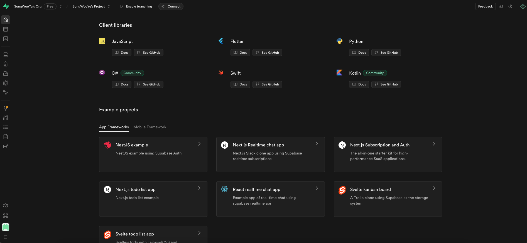Open Next.js Subscription and Auth chevron
The height and width of the screenshot is (243, 527).
434,144
